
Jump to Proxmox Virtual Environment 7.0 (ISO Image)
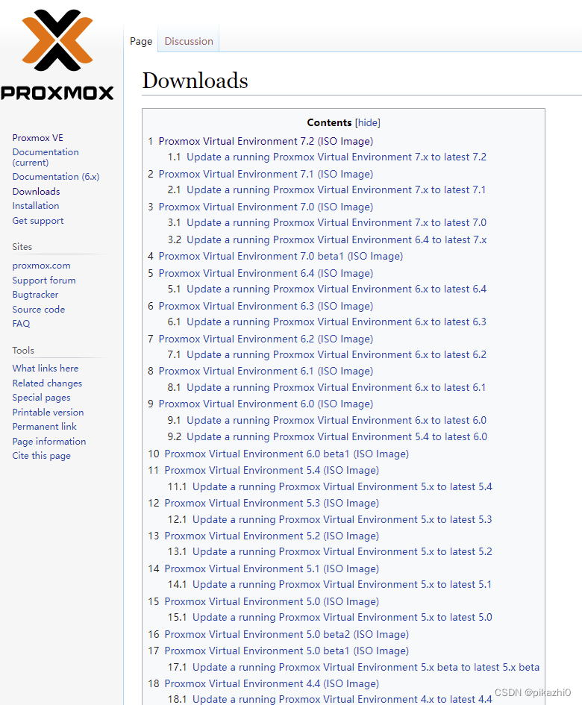(x=266, y=207)
